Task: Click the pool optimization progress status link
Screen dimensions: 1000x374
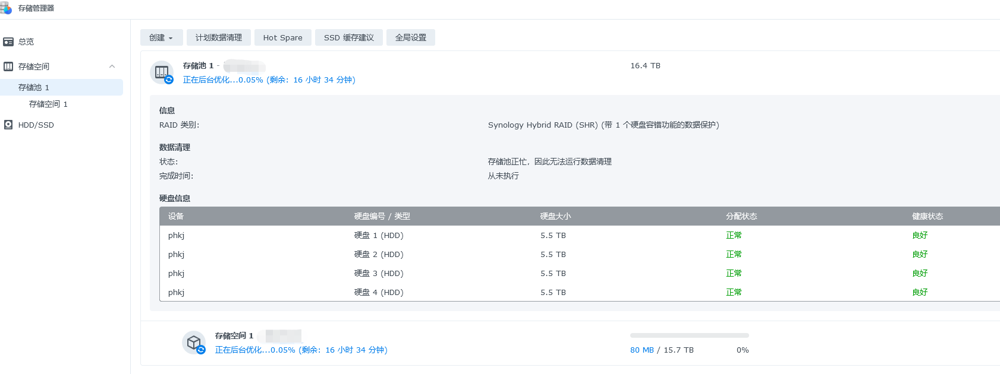Action: [x=269, y=80]
